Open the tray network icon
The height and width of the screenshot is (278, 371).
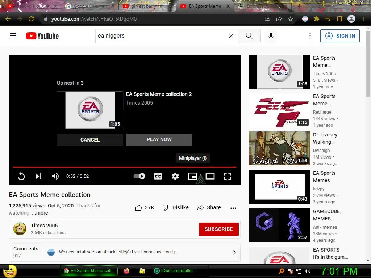pyautogui.click(x=299, y=271)
